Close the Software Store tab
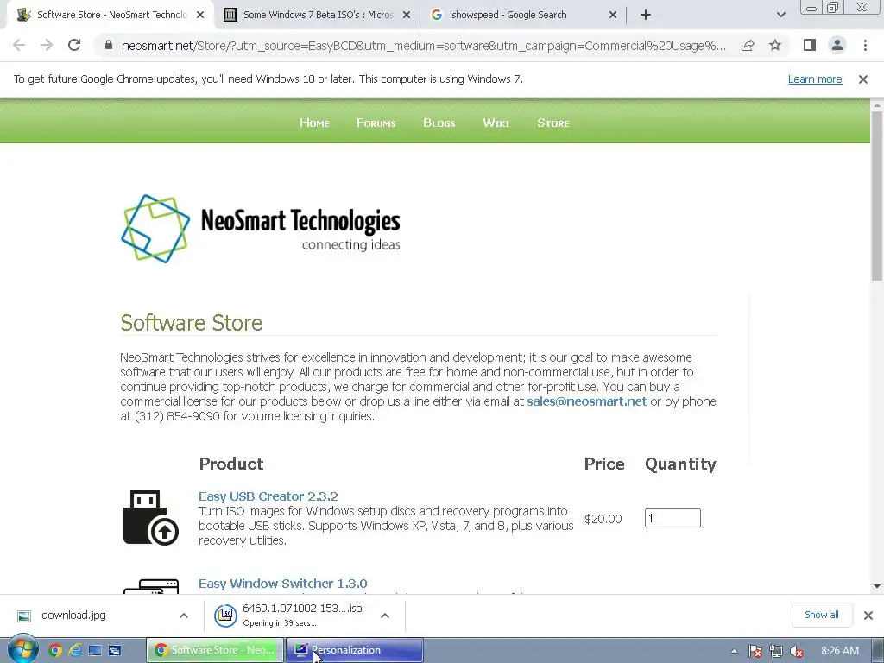The height and width of the screenshot is (663, 884). pyautogui.click(x=200, y=15)
